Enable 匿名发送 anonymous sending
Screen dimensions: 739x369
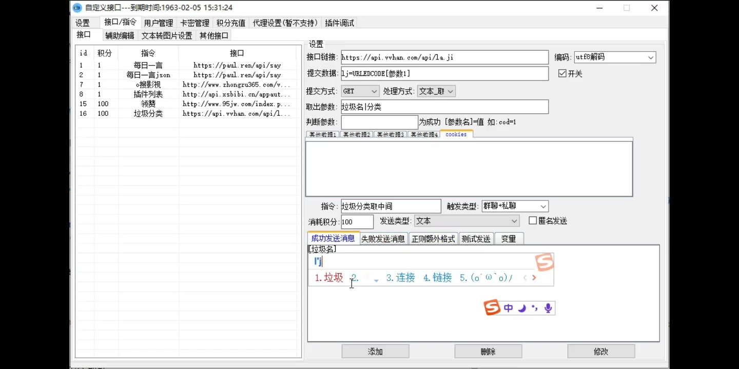tap(532, 220)
